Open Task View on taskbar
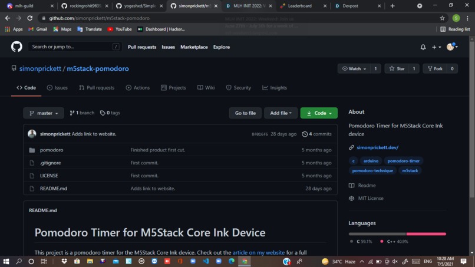Screen dimensions: 475x267 (44, 261)
